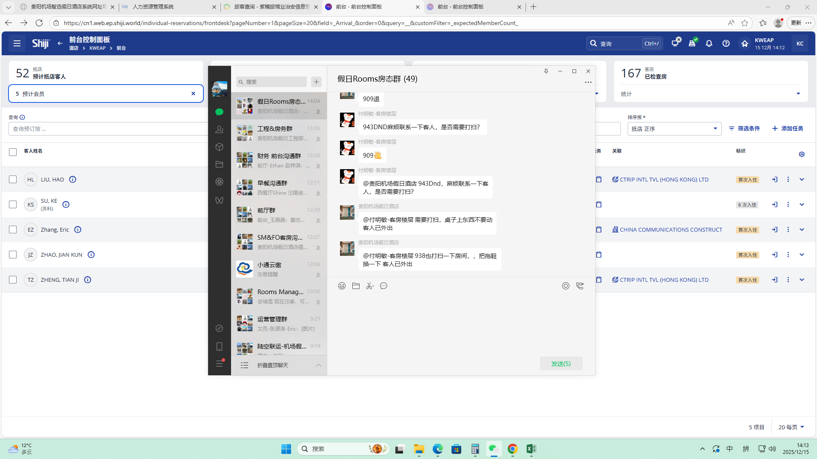The image size is (817, 459).
Task: Open the send file folder icon in chat
Action: 356,286
